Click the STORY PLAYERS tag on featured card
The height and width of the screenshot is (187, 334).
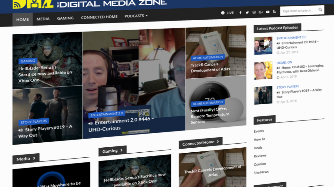coord(33,122)
